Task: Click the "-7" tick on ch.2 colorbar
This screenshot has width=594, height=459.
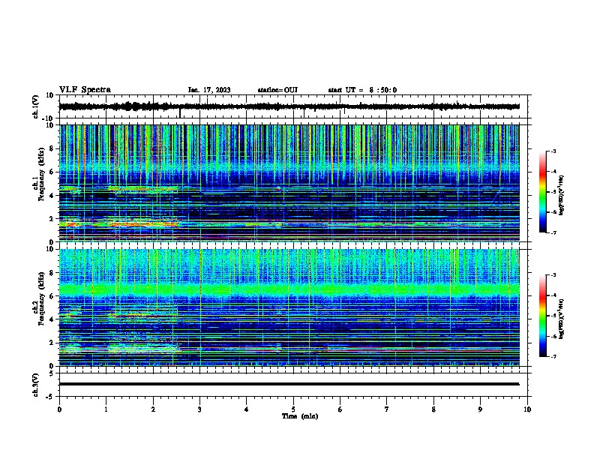Action: [x=553, y=356]
